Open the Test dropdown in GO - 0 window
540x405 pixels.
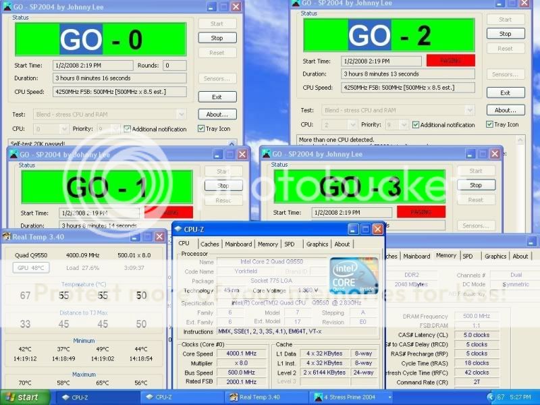pyautogui.click(x=181, y=114)
